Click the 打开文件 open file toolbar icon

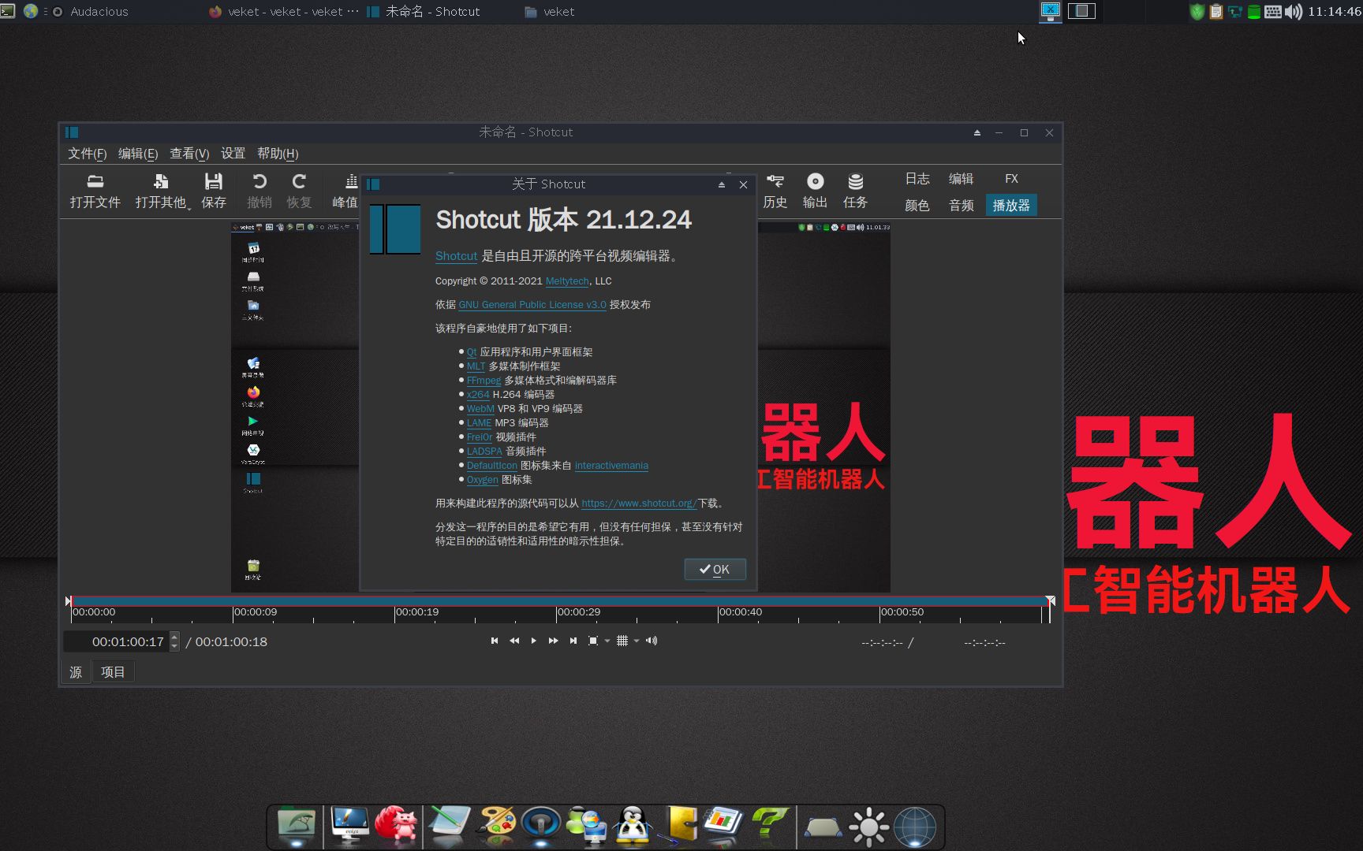click(x=95, y=191)
